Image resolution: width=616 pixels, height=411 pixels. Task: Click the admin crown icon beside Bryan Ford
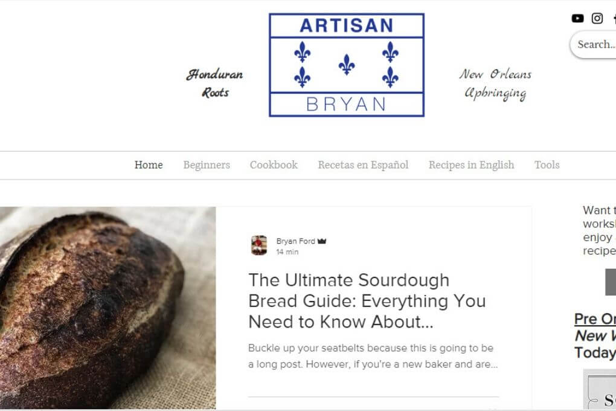click(322, 241)
